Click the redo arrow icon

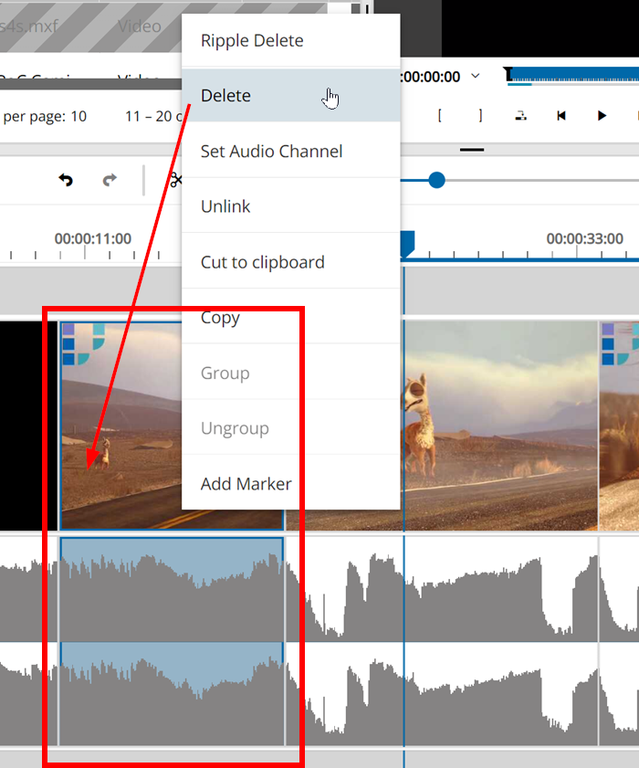(x=110, y=180)
